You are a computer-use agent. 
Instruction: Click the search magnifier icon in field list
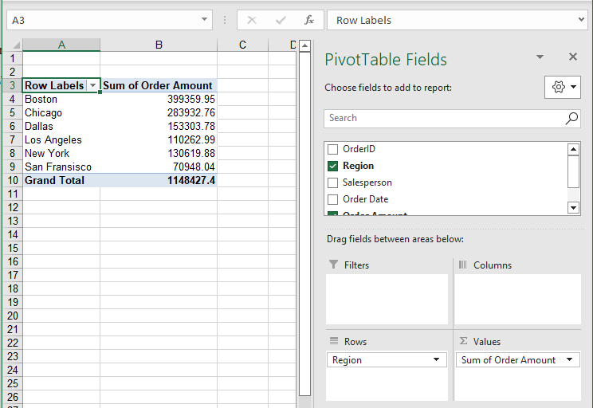point(571,118)
